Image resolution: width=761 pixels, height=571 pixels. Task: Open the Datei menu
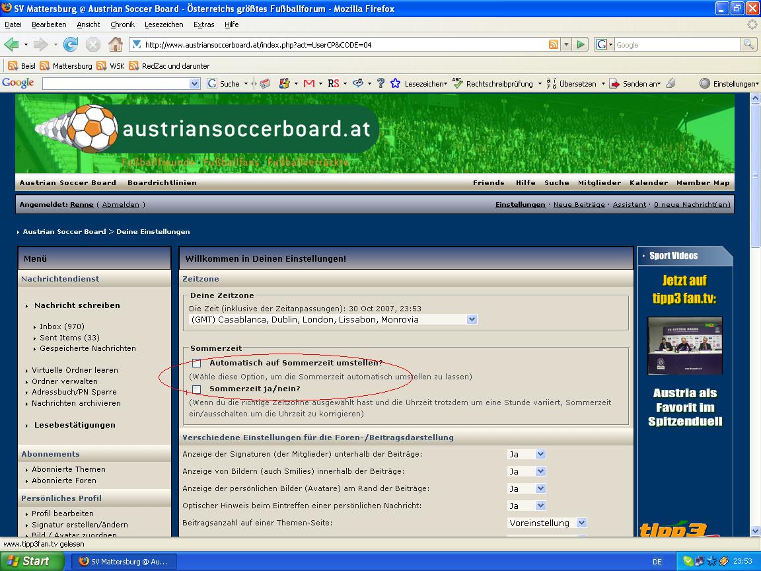[13, 24]
